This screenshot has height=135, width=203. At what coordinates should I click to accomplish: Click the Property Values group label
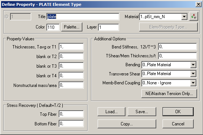(x=20, y=39)
